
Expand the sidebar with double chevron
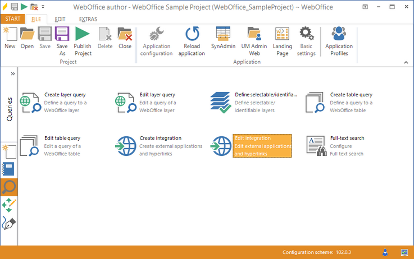[13, 73]
